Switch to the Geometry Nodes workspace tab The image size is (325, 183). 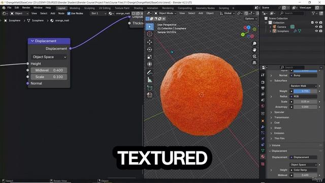point(205,8)
